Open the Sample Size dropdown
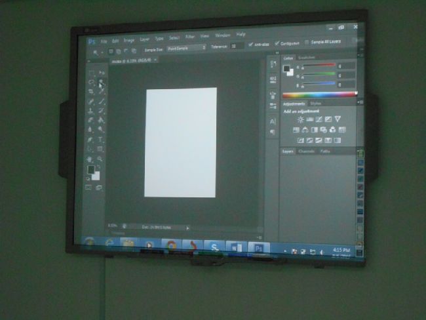Image resolution: width=426 pixels, height=320 pixels. pyautogui.click(x=186, y=48)
